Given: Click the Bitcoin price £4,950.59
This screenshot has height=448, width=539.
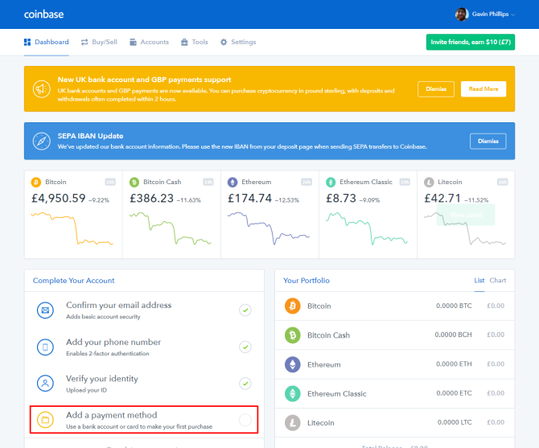Looking at the screenshot, I should (59, 198).
